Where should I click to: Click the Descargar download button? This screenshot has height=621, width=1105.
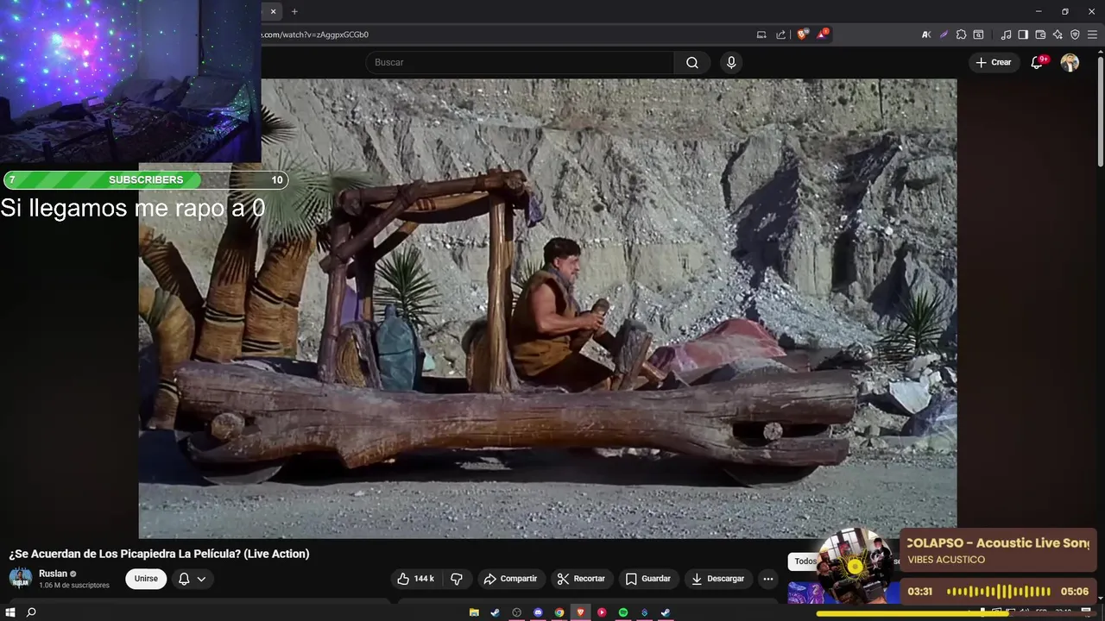(717, 579)
